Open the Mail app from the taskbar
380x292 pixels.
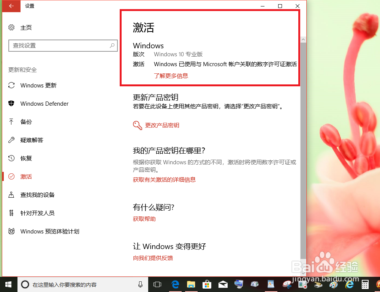tap(223, 284)
